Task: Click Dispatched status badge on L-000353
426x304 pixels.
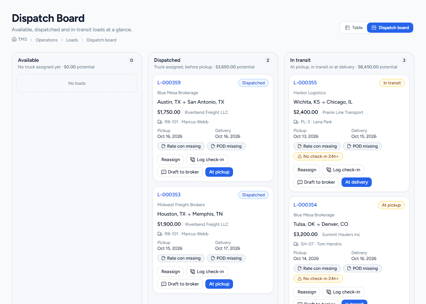Action: [253, 195]
